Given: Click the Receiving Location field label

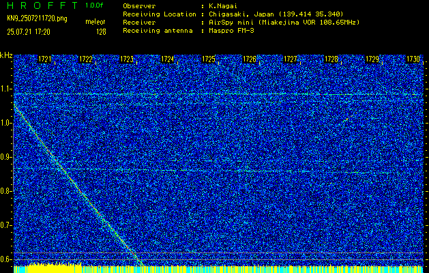Looking at the screenshot, I should [160, 14].
